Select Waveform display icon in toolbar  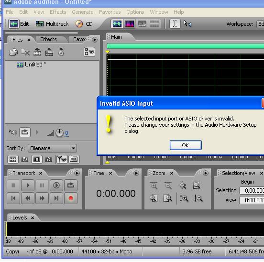[x=117, y=24]
